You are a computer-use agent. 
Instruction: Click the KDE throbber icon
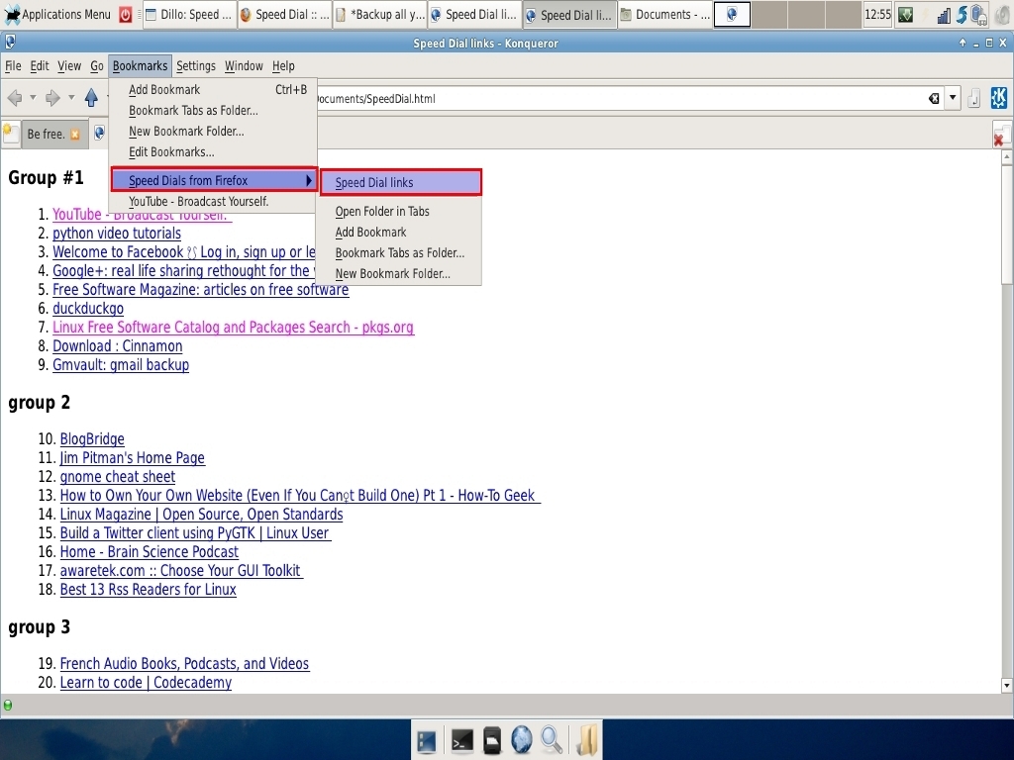coord(998,98)
